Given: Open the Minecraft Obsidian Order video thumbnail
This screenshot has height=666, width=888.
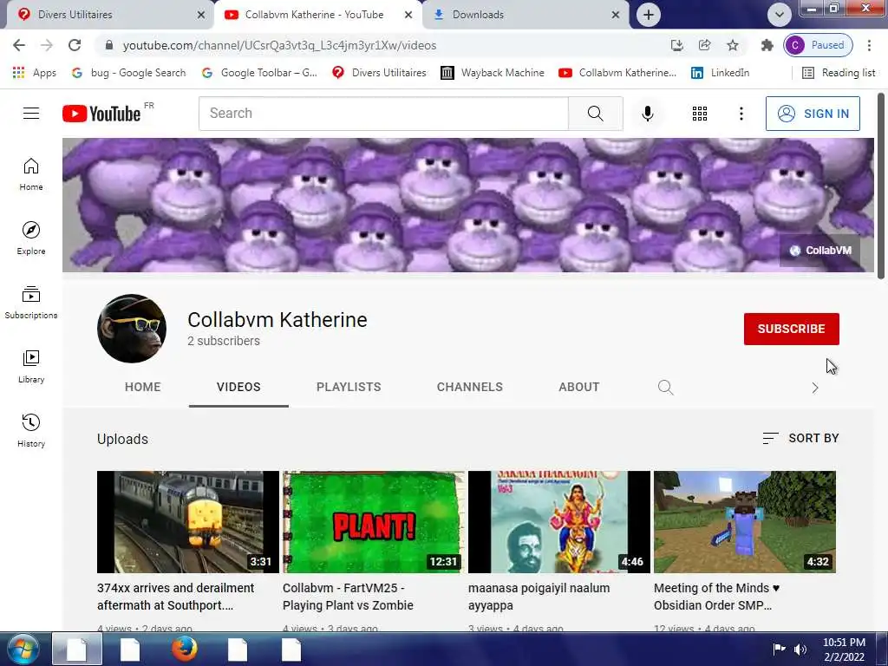Looking at the screenshot, I should pos(745,521).
